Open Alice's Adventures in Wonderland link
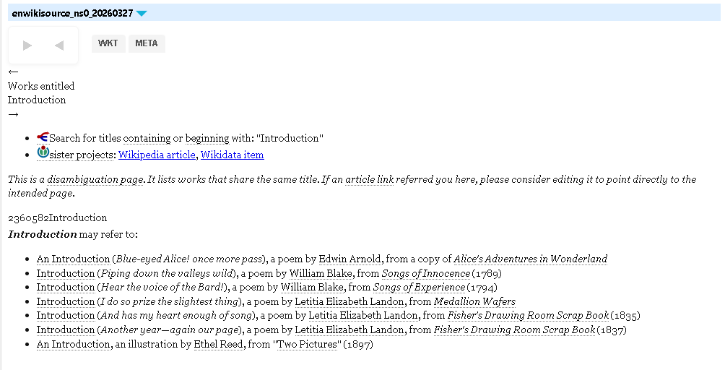 tap(530, 259)
